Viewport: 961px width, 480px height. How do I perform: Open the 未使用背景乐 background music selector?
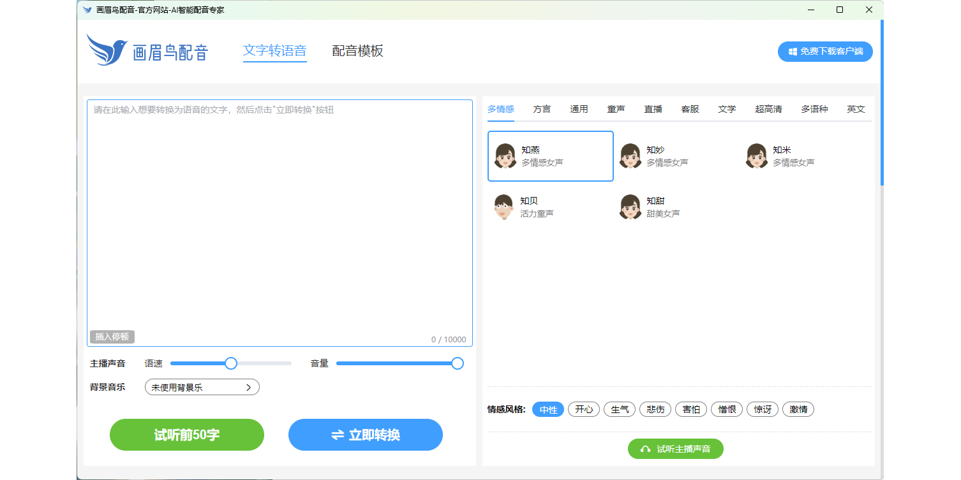(202, 388)
